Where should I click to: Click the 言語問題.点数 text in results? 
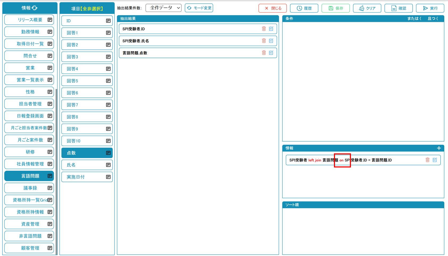[135, 53]
